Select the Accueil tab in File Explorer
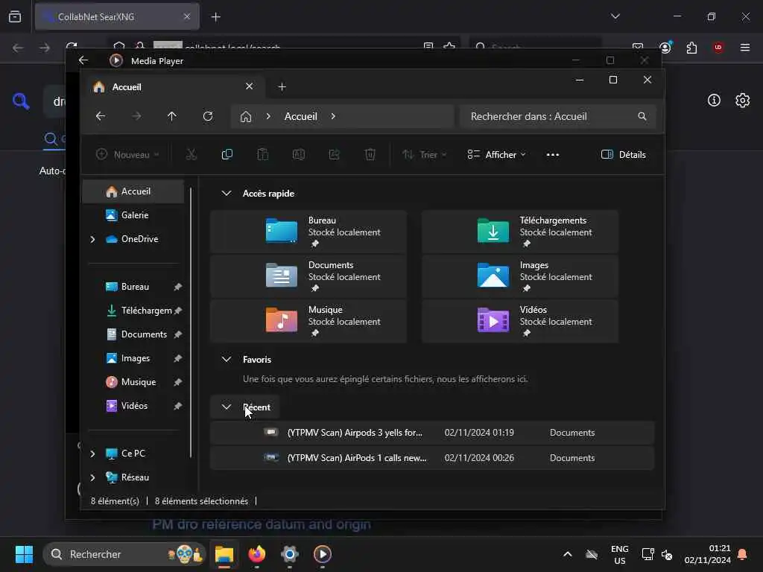Image resolution: width=763 pixels, height=572 pixels. tap(173, 86)
